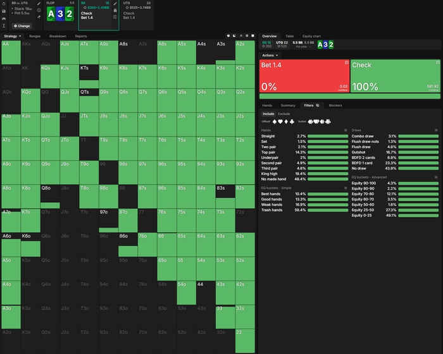Viewport: 443px width, 354px height.
Task: Filter by offsuit spade icon
Action: pos(274,121)
